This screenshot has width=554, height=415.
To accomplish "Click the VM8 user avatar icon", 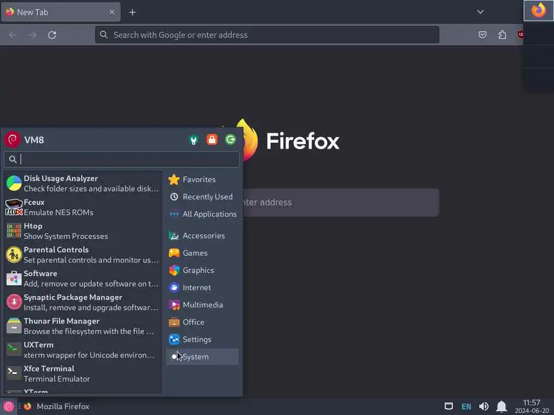I will point(13,140).
